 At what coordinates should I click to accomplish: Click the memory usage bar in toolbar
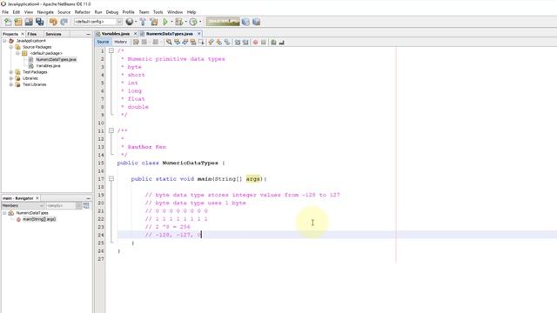click(x=223, y=22)
